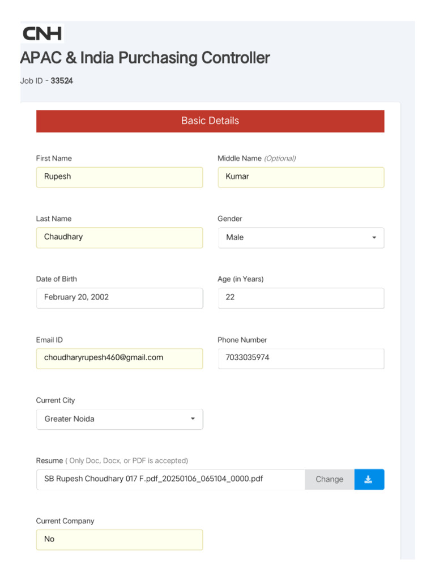Click the Current City label
Screen dimensions: 435x580
click(x=56, y=400)
